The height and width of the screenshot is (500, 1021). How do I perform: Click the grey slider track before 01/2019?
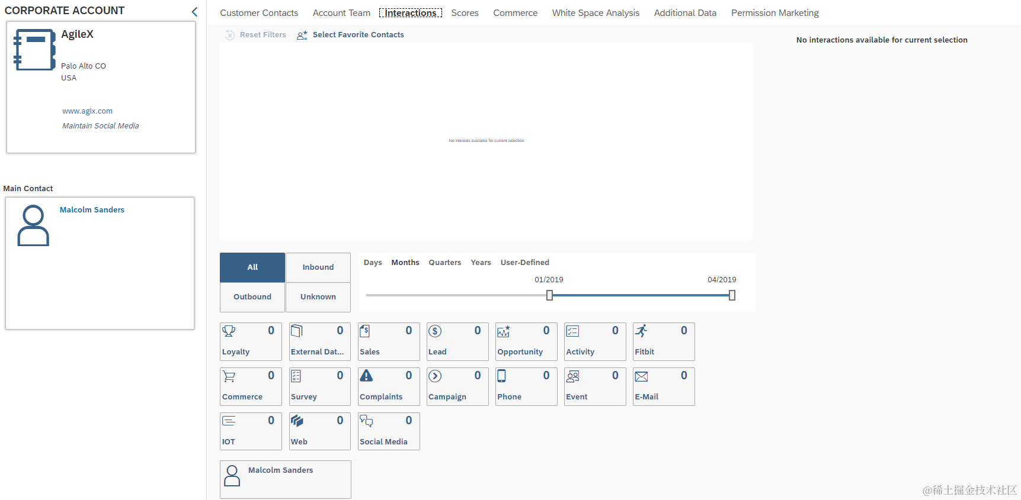click(456, 295)
